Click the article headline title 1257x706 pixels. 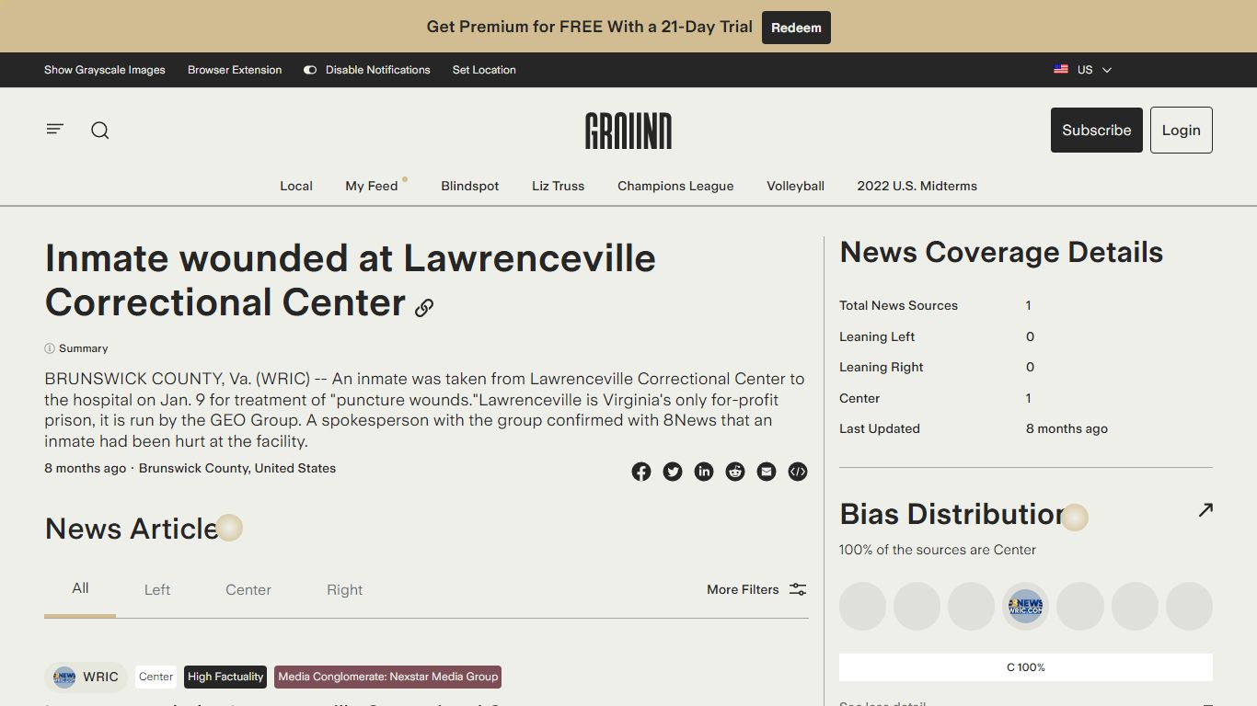[x=350, y=280]
